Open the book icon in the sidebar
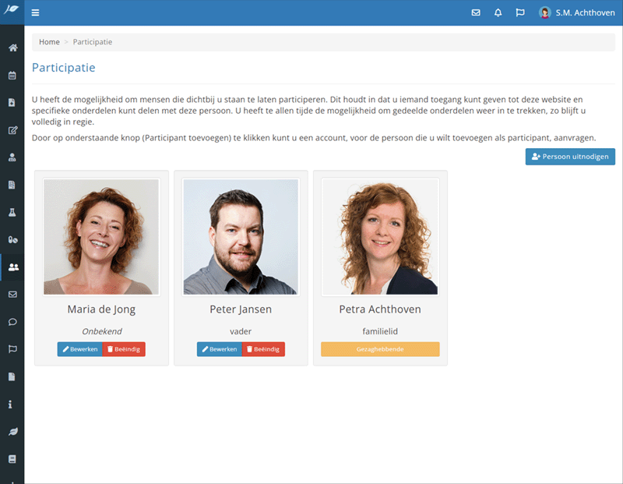The width and height of the screenshot is (623, 484). tap(12, 458)
